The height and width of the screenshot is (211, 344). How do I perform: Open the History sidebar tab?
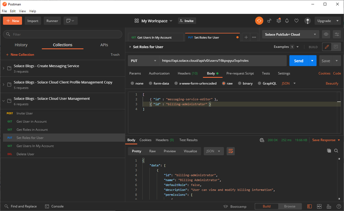[x=21, y=45]
